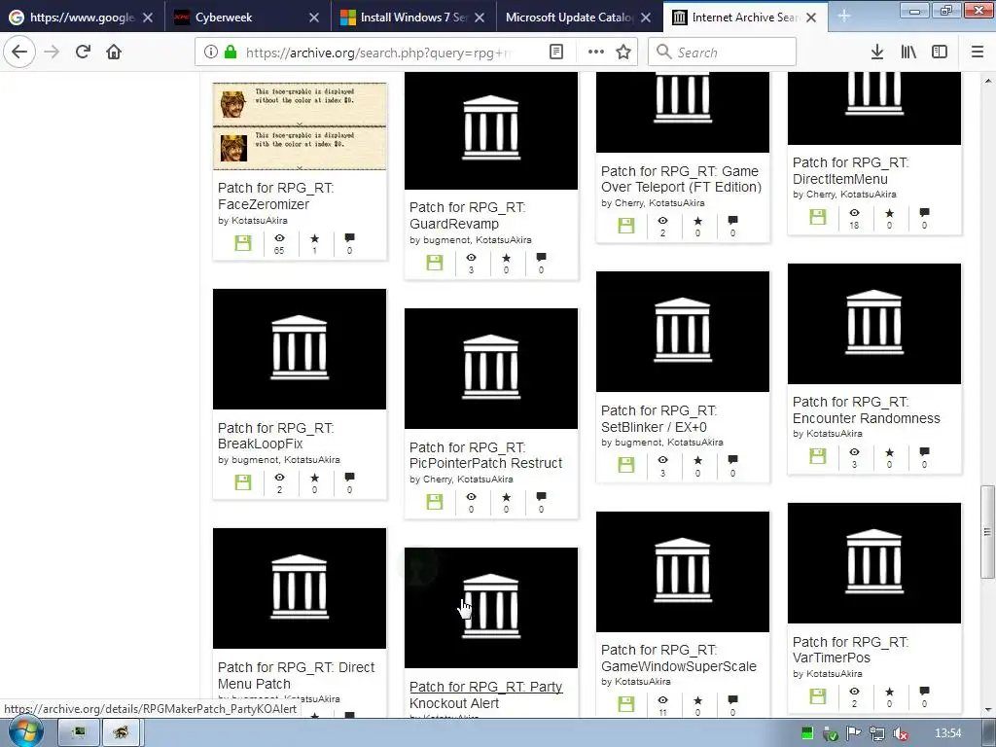Open Encounter Randomness item link

[x=867, y=409]
